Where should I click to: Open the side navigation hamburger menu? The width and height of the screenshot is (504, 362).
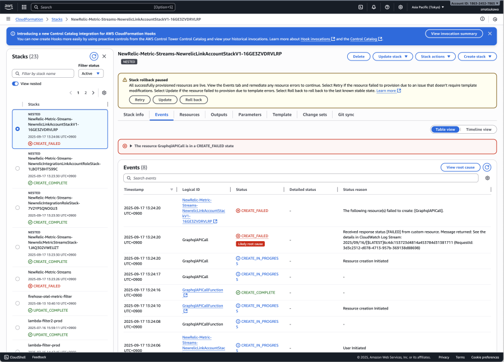8,19
